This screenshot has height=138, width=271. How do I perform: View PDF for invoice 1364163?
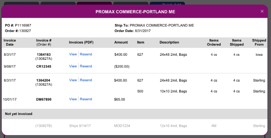pyautogui.click(x=73, y=54)
